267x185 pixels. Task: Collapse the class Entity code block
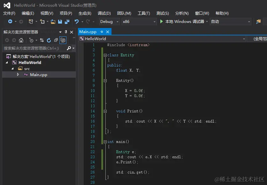click(x=105, y=55)
